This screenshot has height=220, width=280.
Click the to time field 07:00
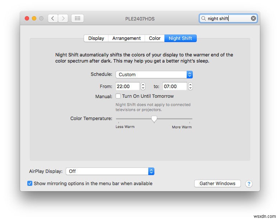pyautogui.click(x=175, y=86)
